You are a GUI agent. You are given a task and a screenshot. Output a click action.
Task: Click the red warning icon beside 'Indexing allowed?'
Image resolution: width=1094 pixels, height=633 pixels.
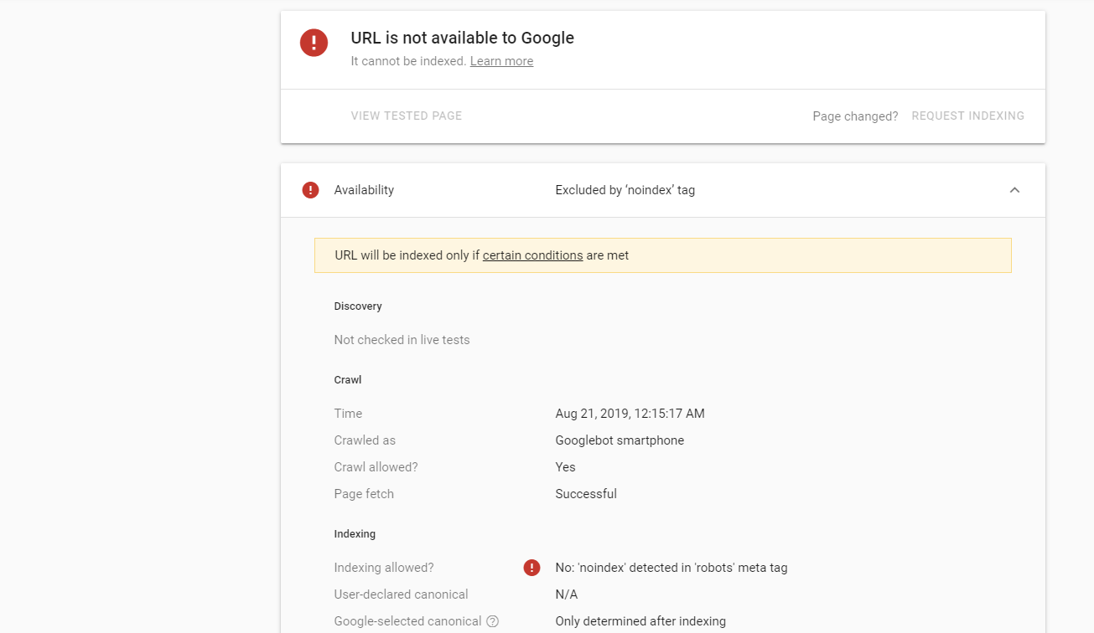tap(531, 568)
